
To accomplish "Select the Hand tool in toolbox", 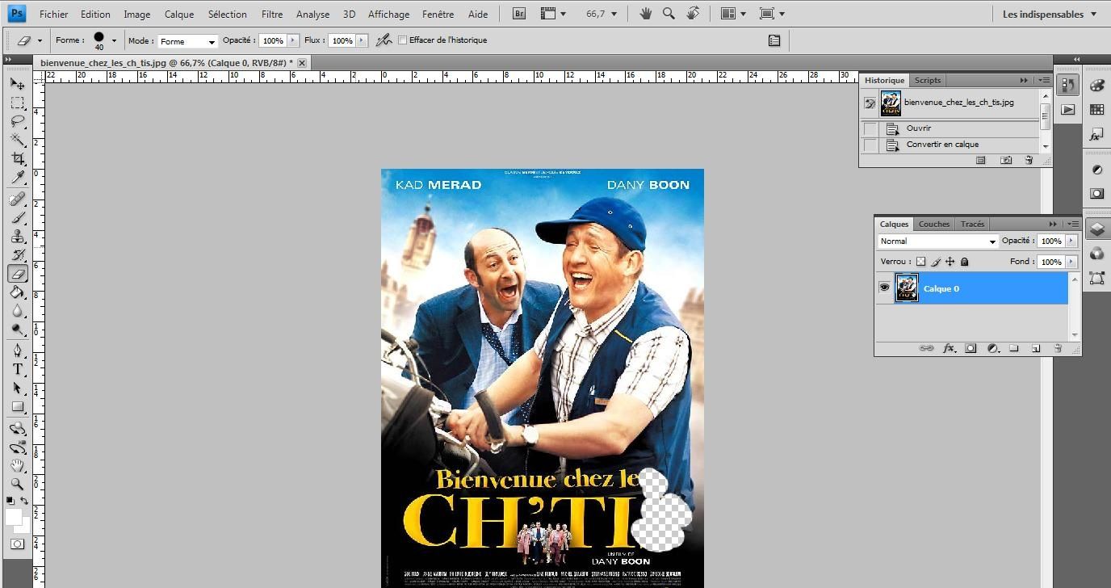I will 17,465.
